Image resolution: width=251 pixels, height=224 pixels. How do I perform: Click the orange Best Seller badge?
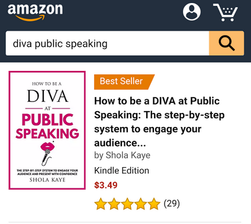pos(124,82)
